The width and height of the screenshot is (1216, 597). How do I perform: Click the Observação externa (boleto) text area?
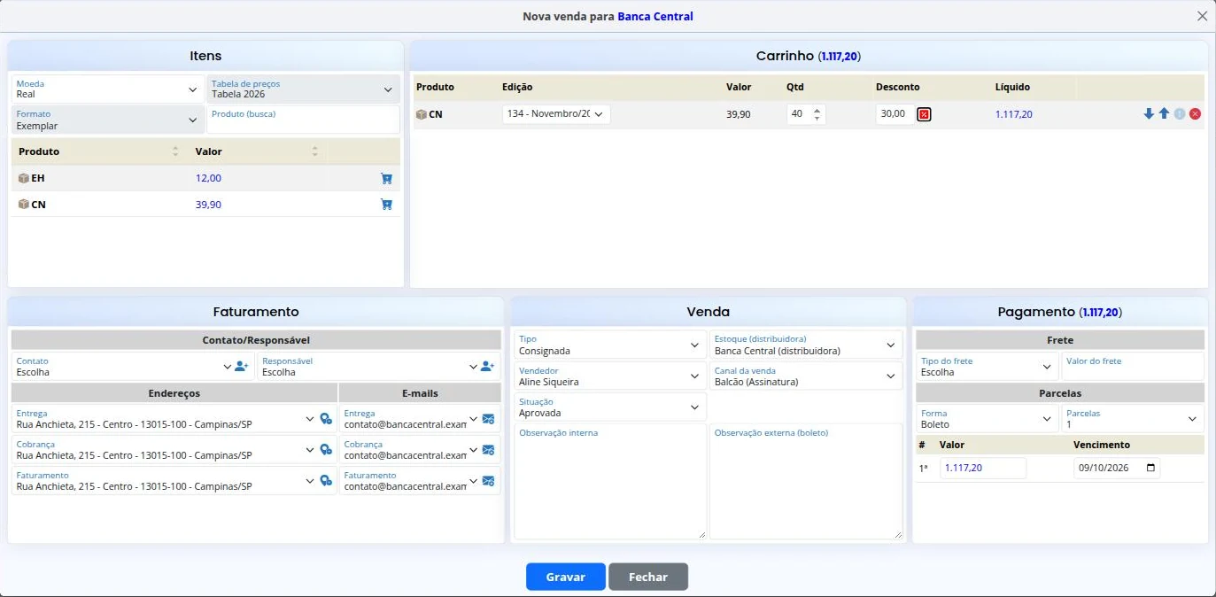(x=806, y=481)
